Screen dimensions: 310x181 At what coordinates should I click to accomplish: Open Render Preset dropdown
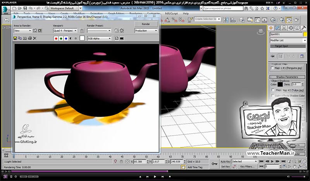pyautogui.click(x=99, y=31)
